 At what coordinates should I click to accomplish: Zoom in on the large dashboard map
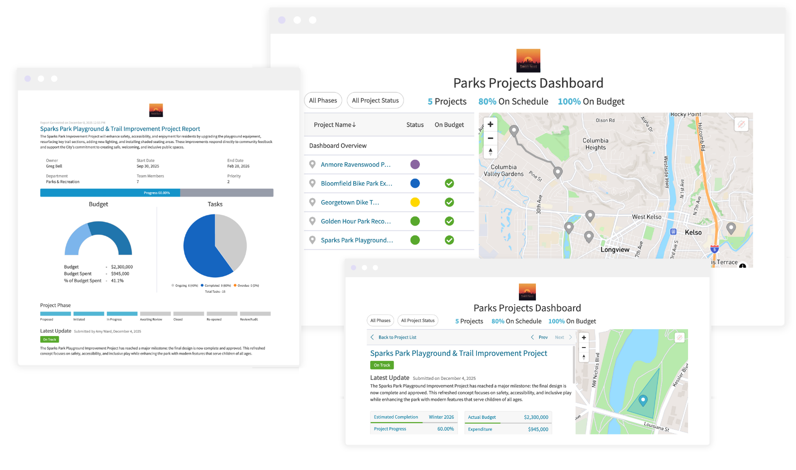click(x=491, y=124)
